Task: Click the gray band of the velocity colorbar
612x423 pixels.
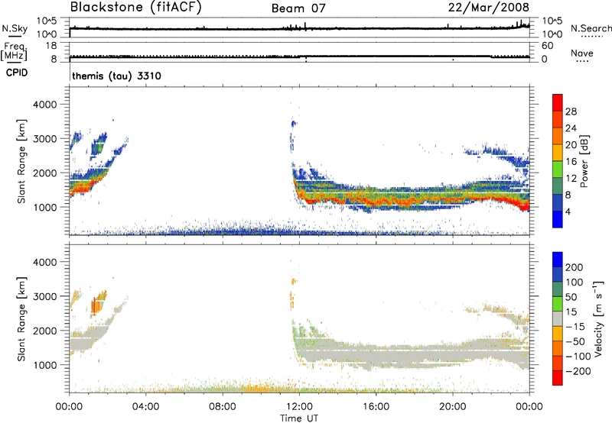Action: pyautogui.click(x=558, y=318)
